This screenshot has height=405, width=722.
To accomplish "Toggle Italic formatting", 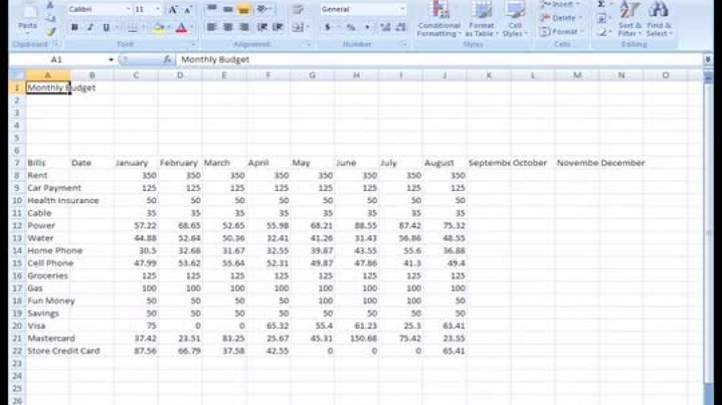I will click(90, 27).
